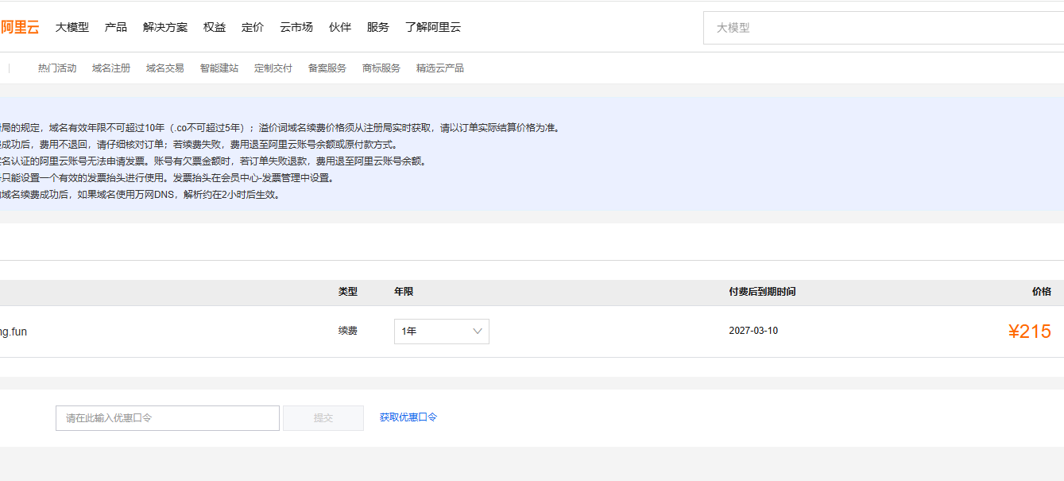The width and height of the screenshot is (1064, 481).
Task: Focus the 大模型 search box
Action: pyautogui.click(x=884, y=28)
